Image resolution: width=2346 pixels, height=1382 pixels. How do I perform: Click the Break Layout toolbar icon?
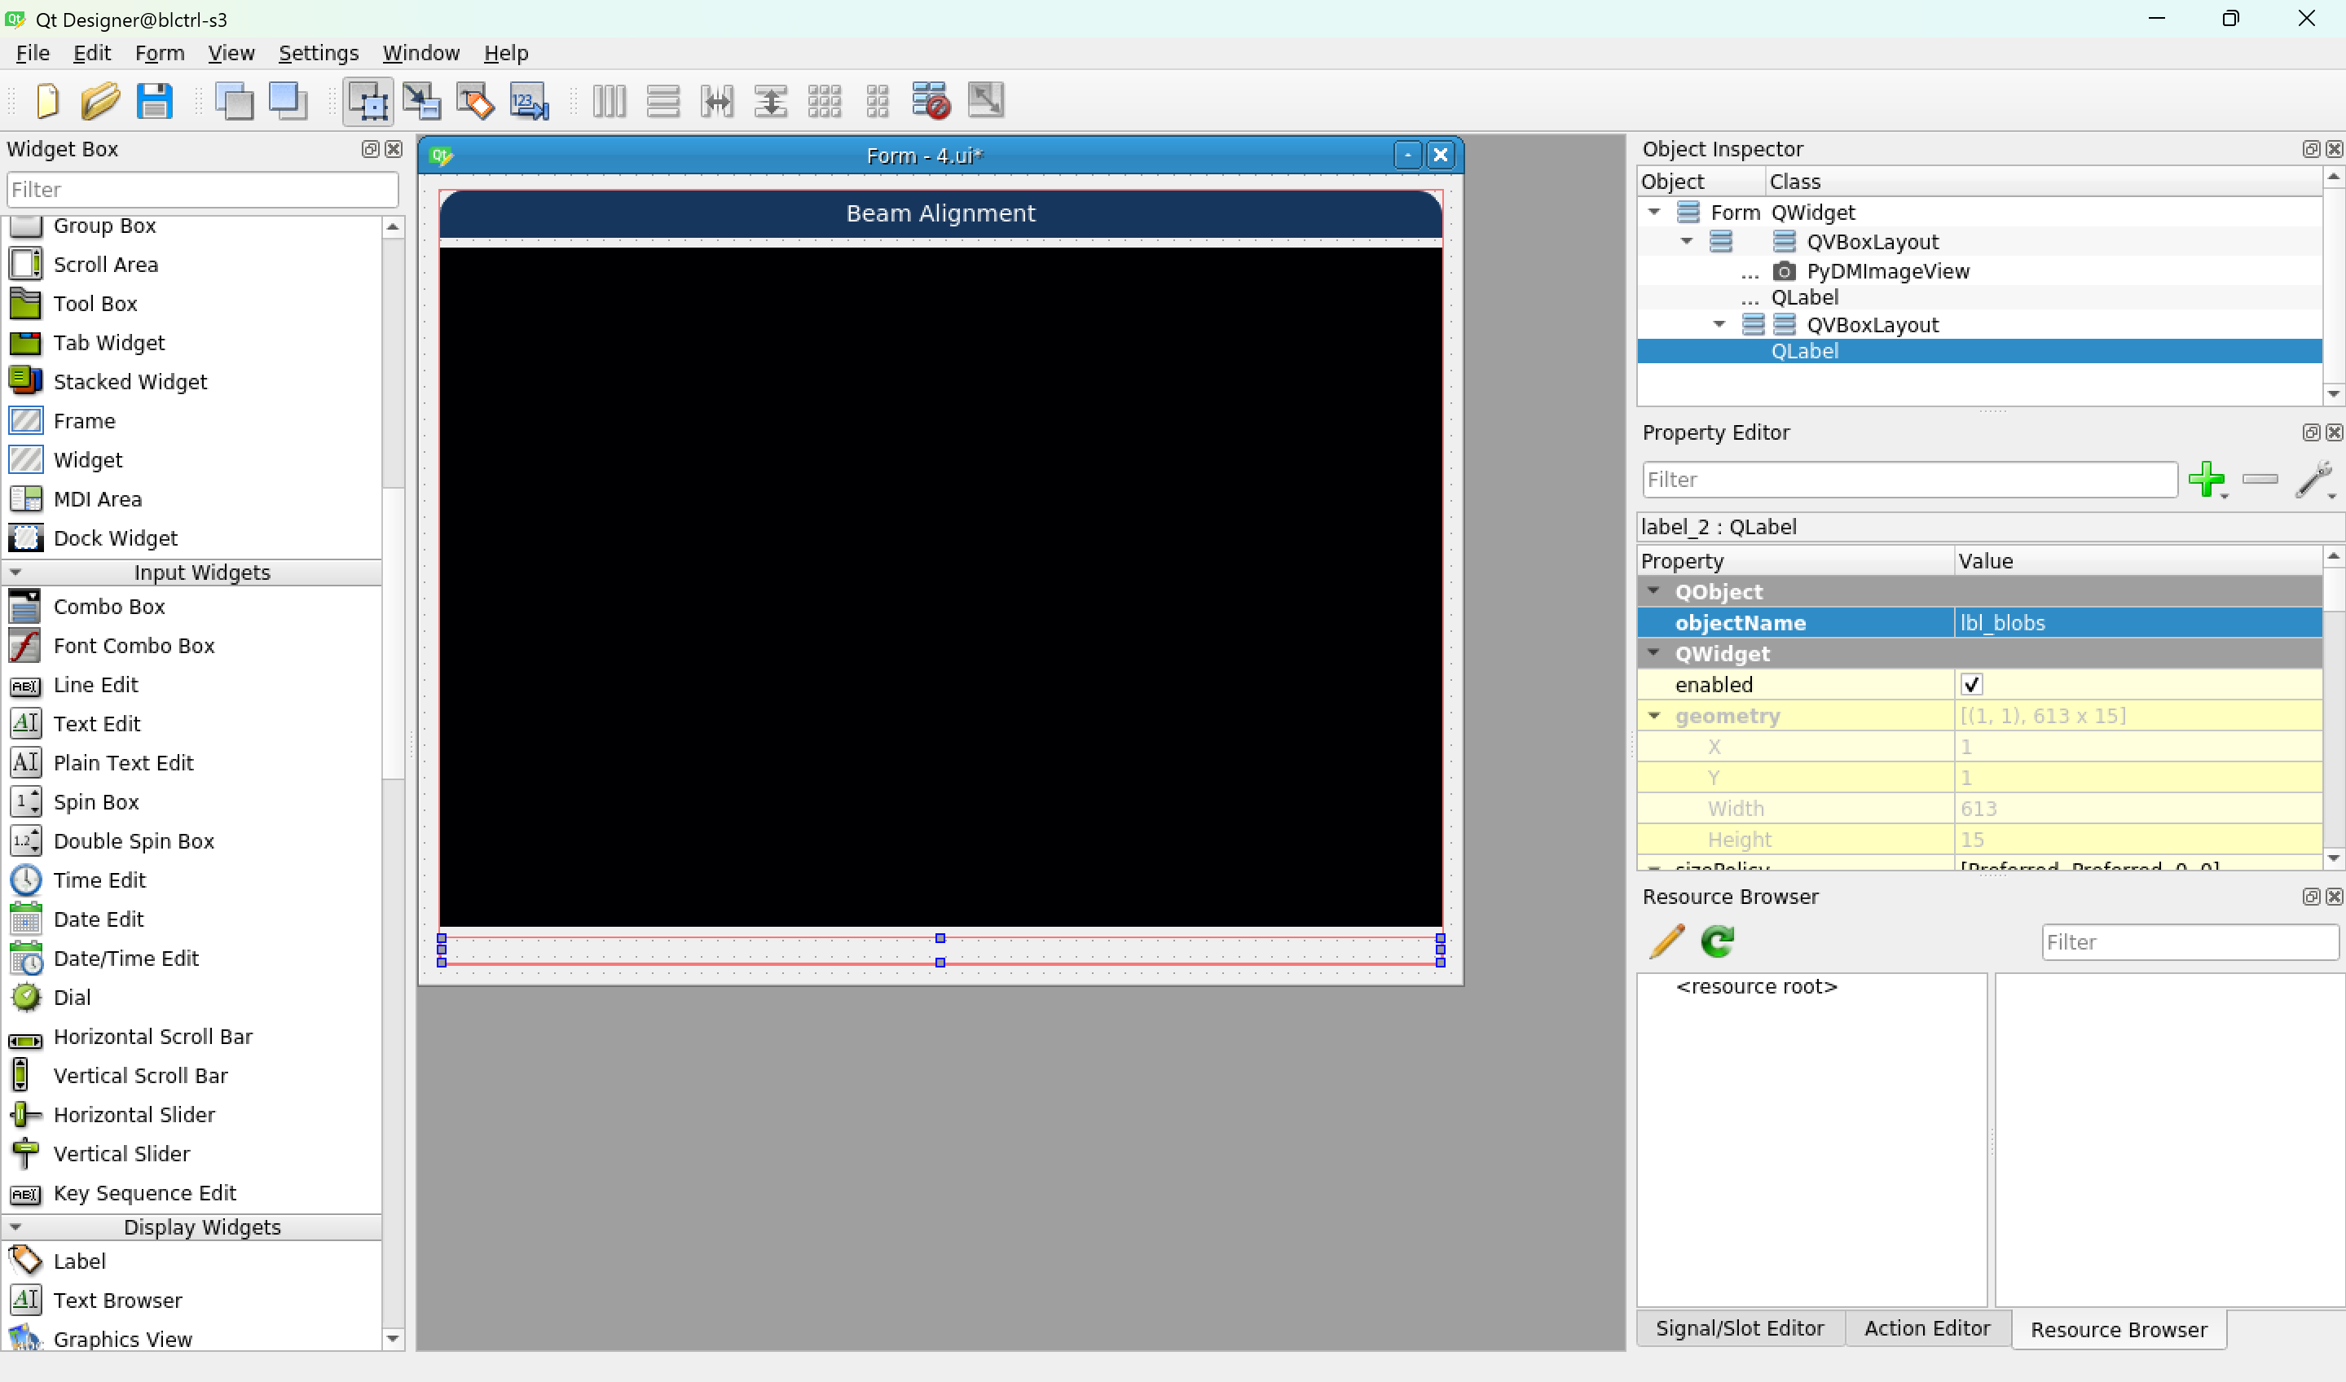931,101
